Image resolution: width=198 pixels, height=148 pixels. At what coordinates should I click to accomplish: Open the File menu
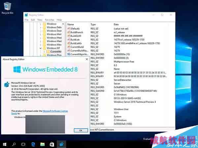coord(26,20)
